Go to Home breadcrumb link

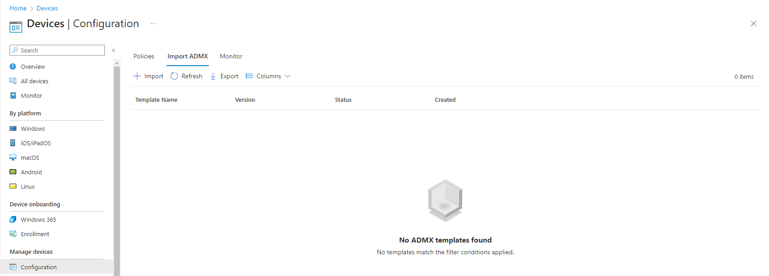(18, 8)
